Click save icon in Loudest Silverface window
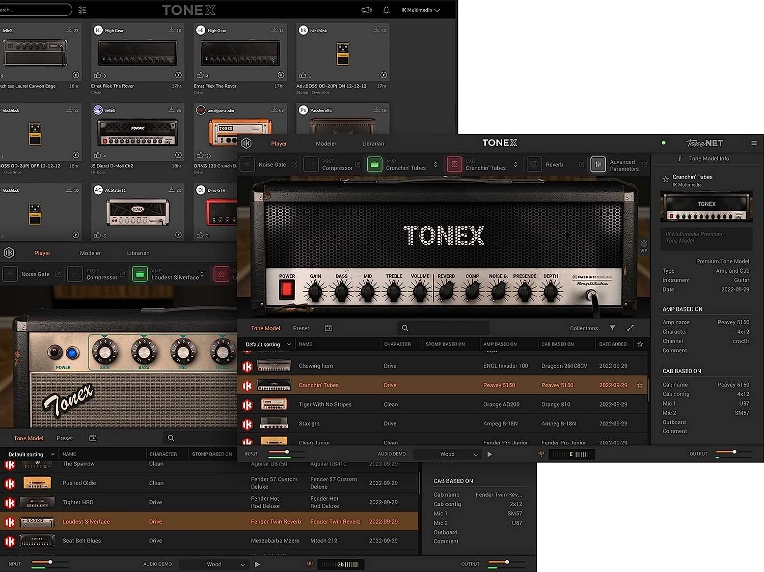This screenshot has height=572, width=764. click(x=93, y=438)
